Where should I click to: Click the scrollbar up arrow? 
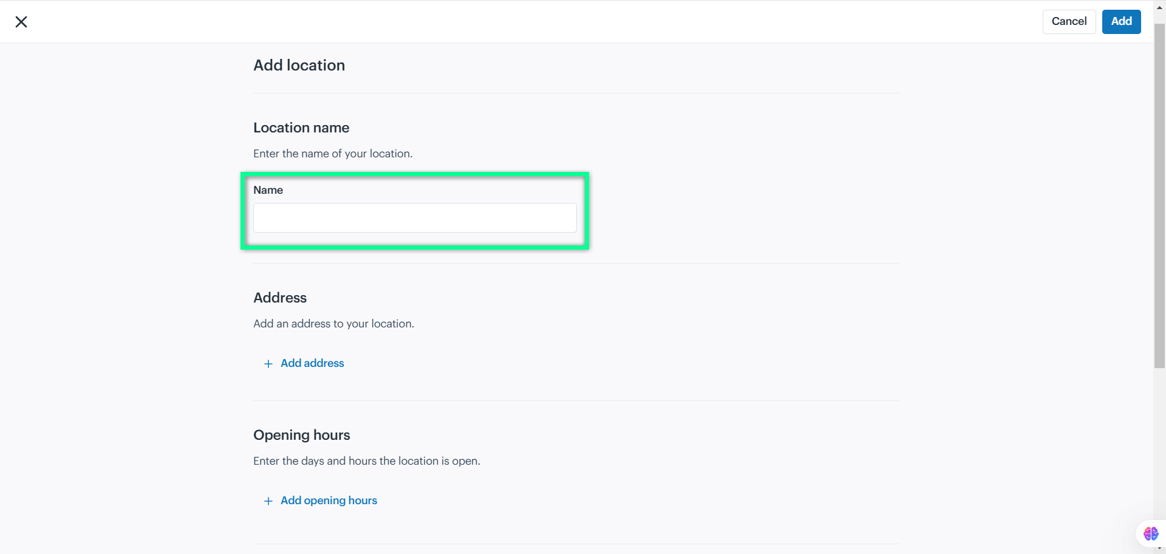(1159, 7)
